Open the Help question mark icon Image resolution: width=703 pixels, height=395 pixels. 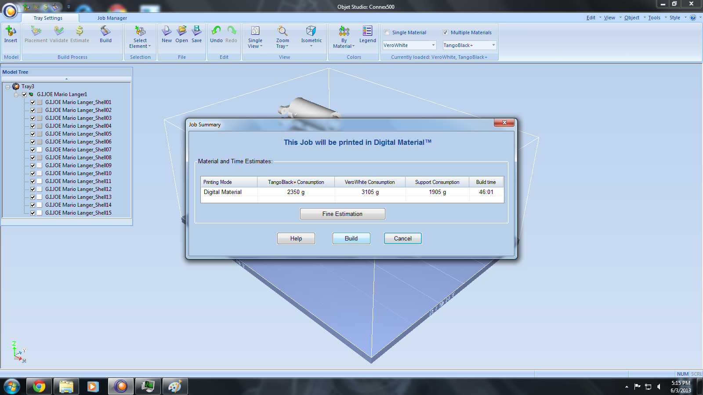click(x=693, y=18)
